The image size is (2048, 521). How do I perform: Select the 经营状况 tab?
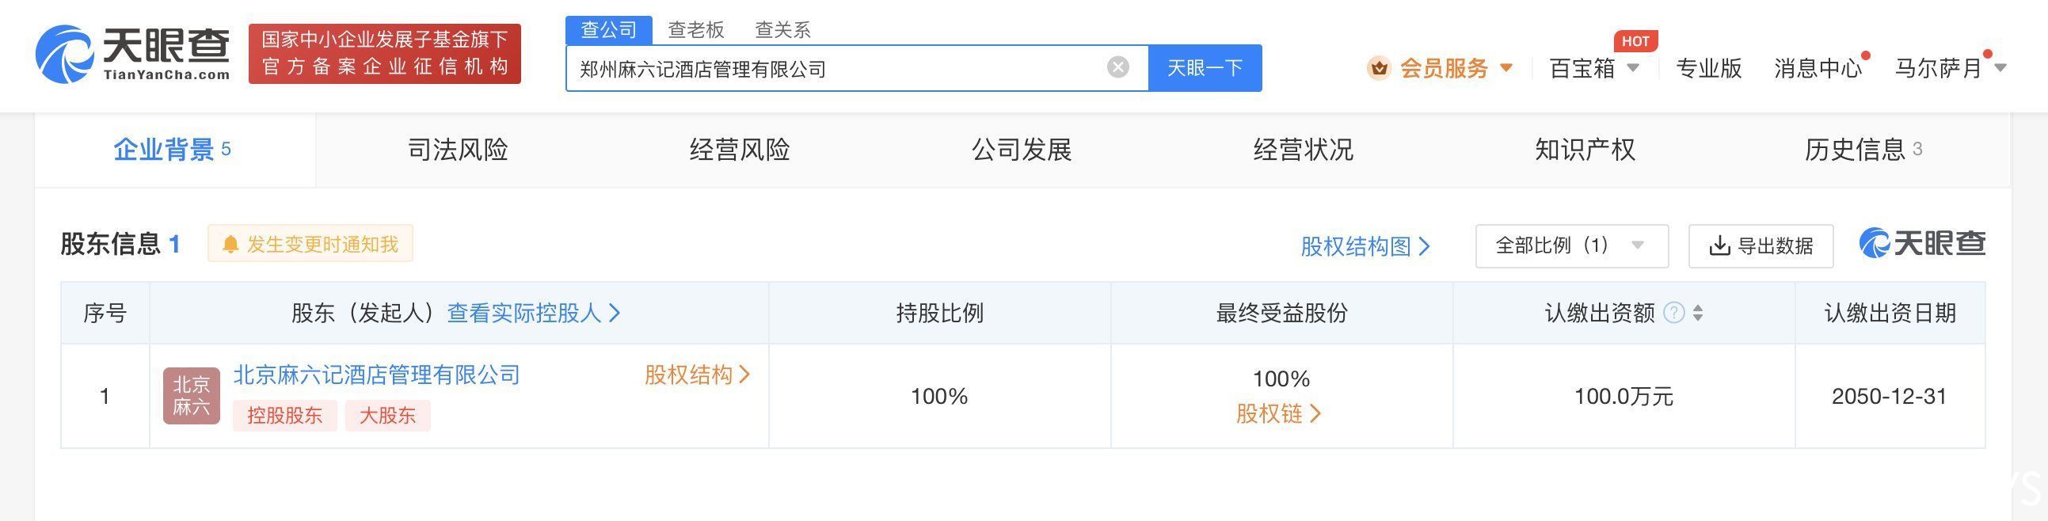(1303, 150)
